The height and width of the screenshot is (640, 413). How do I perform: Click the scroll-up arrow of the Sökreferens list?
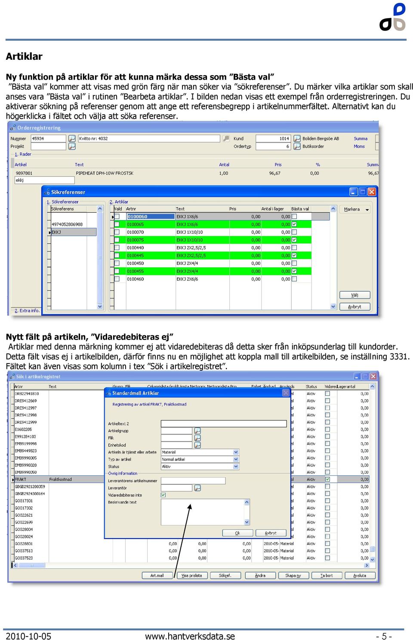tap(100, 209)
